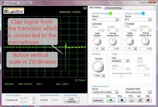Click the Freq ? measurement readout

(39, 84)
